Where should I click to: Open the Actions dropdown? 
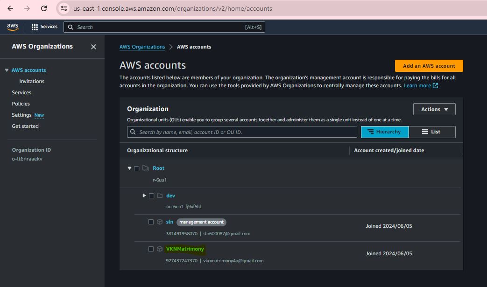(x=434, y=109)
